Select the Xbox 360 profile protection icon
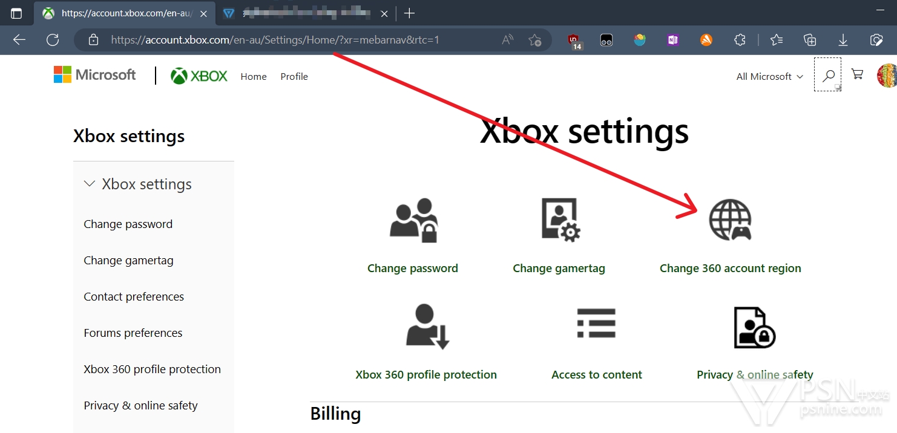Image resolution: width=897 pixels, height=433 pixels. pyautogui.click(x=427, y=327)
